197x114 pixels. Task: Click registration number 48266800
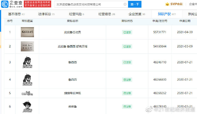point(160,79)
